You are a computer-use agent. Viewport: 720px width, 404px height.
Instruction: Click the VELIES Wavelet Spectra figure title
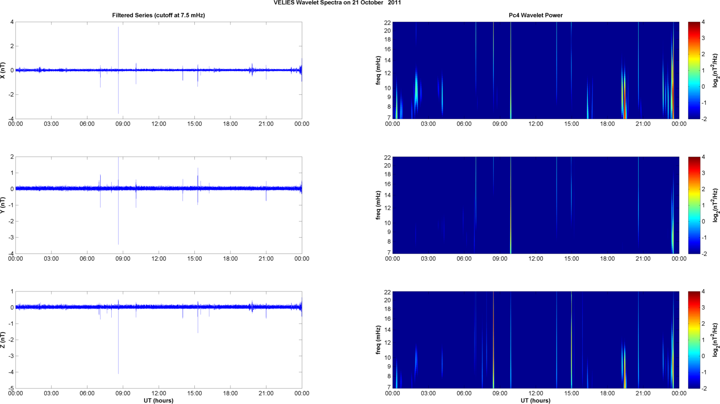coord(337,3)
